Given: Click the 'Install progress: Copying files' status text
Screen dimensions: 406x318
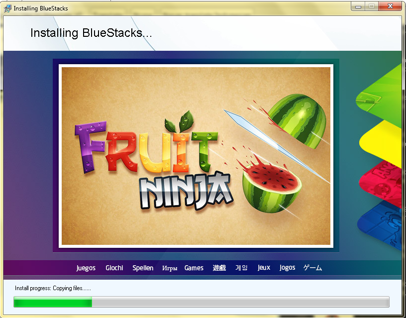Looking at the screenshot, I should pyautogui.click(x=53, y=288).
